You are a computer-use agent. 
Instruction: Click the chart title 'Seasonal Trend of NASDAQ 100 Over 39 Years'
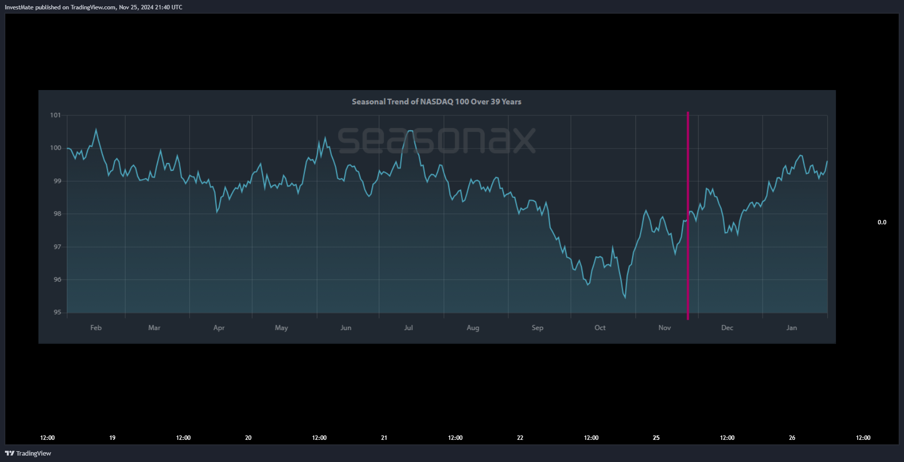[436, 102]
